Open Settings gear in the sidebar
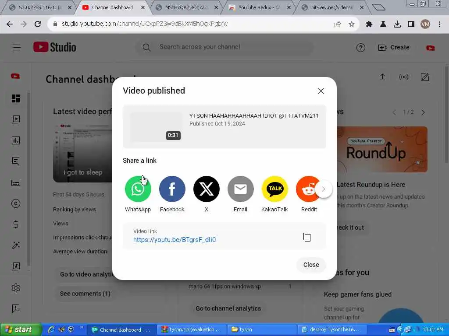This screenshot has height=336, width=449. [x=16, y=288]
